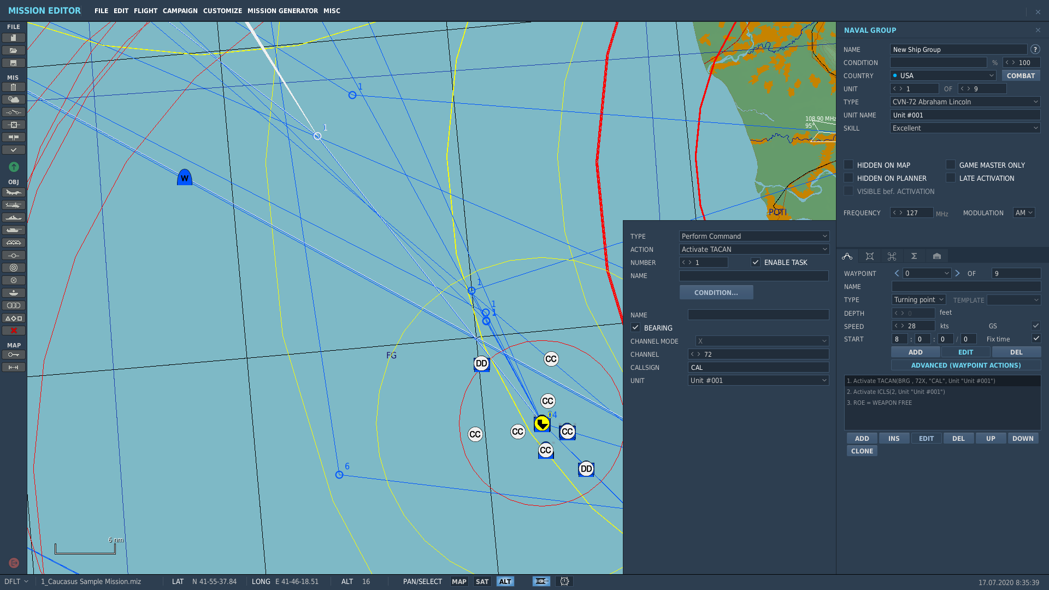Click the new mission file icon
The height and width of the screenshot is (590, 1049).
[14, 38]
